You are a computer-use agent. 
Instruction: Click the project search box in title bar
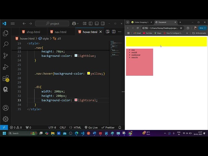pos(52,24)
